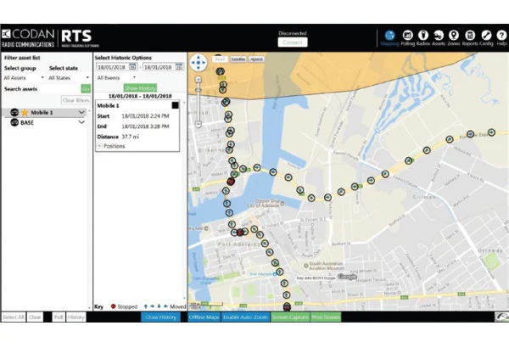The width and height of the screenshot is (509, 348).
Task: Open the Polling icon in top toolbar
Action: [x=407, y=36]
